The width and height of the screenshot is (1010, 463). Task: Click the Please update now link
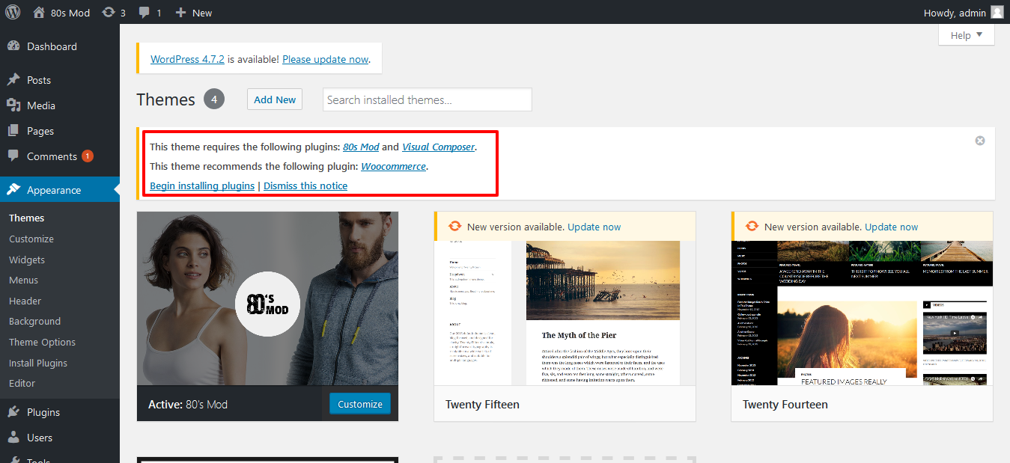[326, 59]
